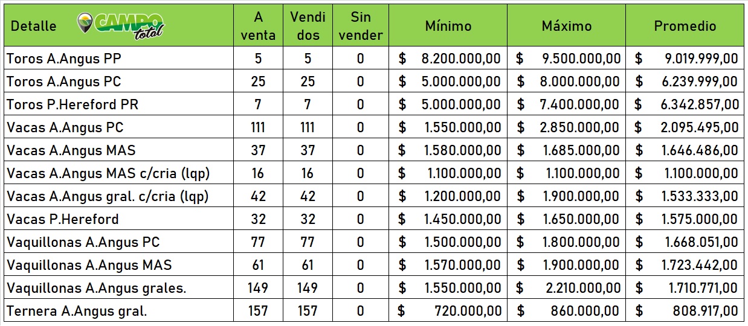Click the Vacas P.Hereford cell
Image resolution: width=748 pixels, height=326 pixels.
(x=63, y=219)
